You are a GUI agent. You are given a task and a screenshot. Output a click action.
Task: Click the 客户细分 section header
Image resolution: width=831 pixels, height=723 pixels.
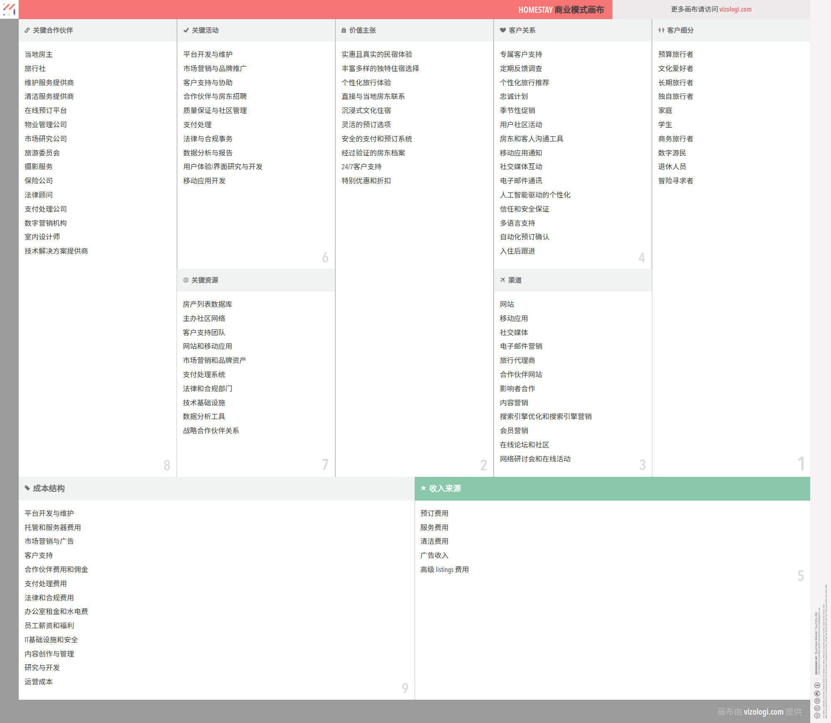click(680, 30)
